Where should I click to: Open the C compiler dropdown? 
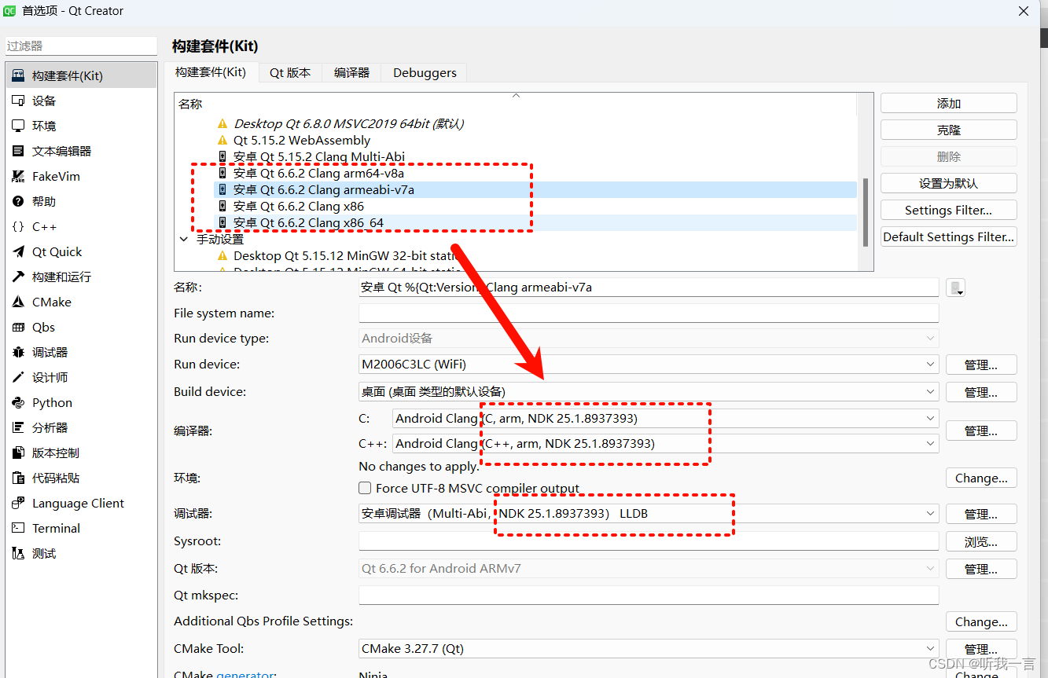tap(666, 418)
